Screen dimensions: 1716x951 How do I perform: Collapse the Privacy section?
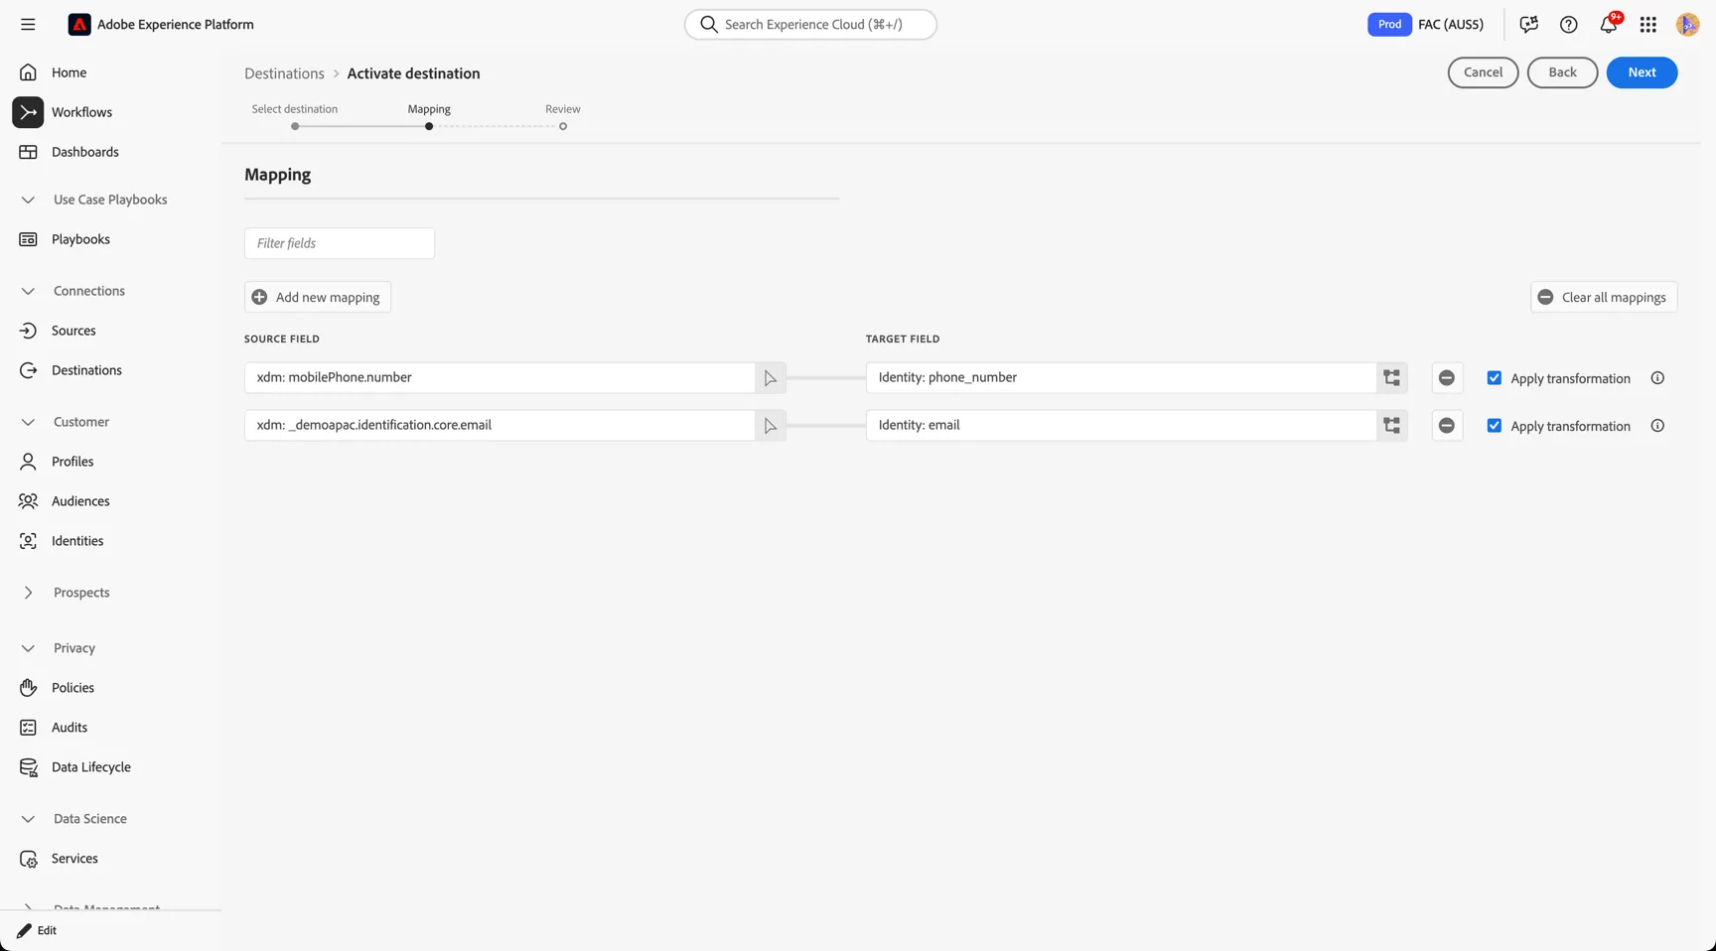28,648
